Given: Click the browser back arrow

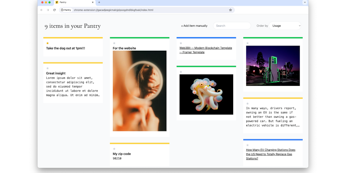Looking at the screenshot, I should (42, 10).
